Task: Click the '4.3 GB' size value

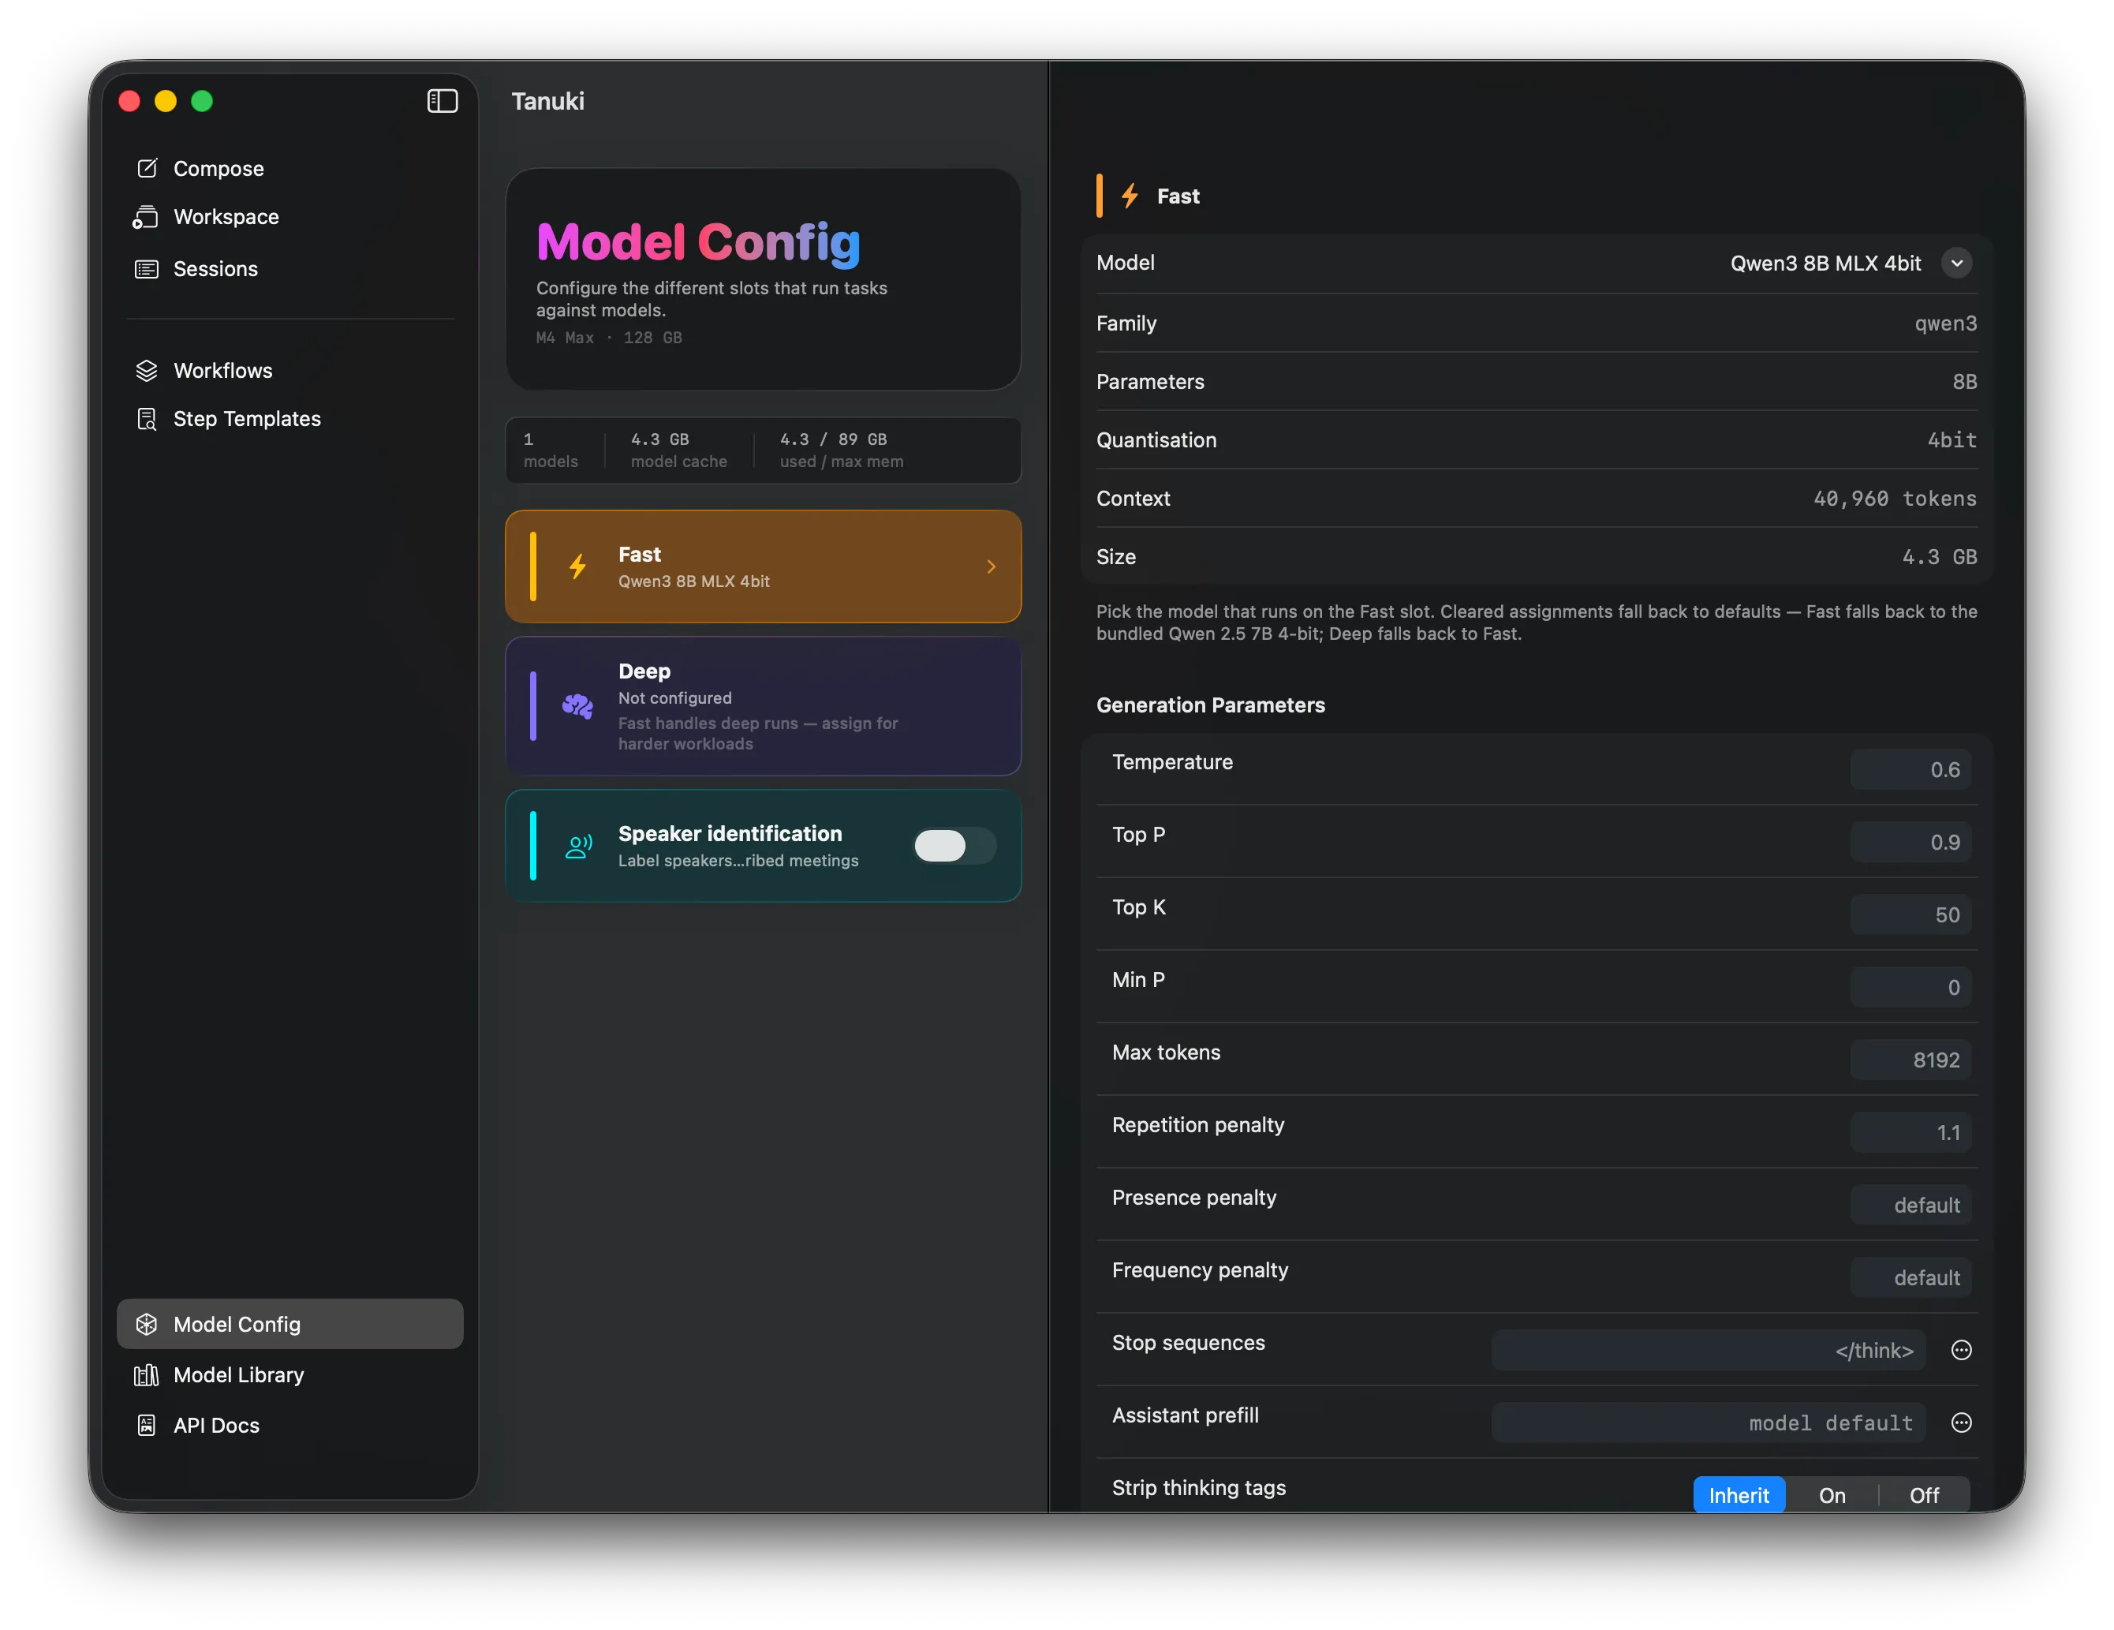Action: click(1939, 556)
